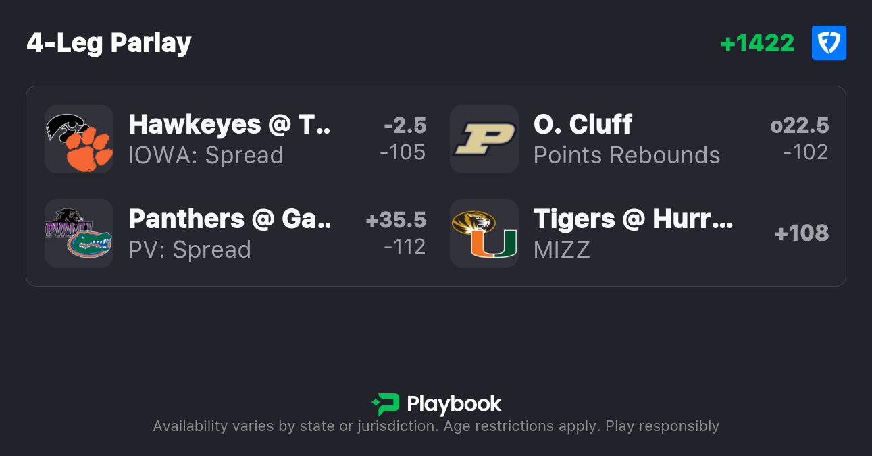
Task: Open the Hawkeyes @ T.. matchup leg
Action: click(x=230, y=125)
